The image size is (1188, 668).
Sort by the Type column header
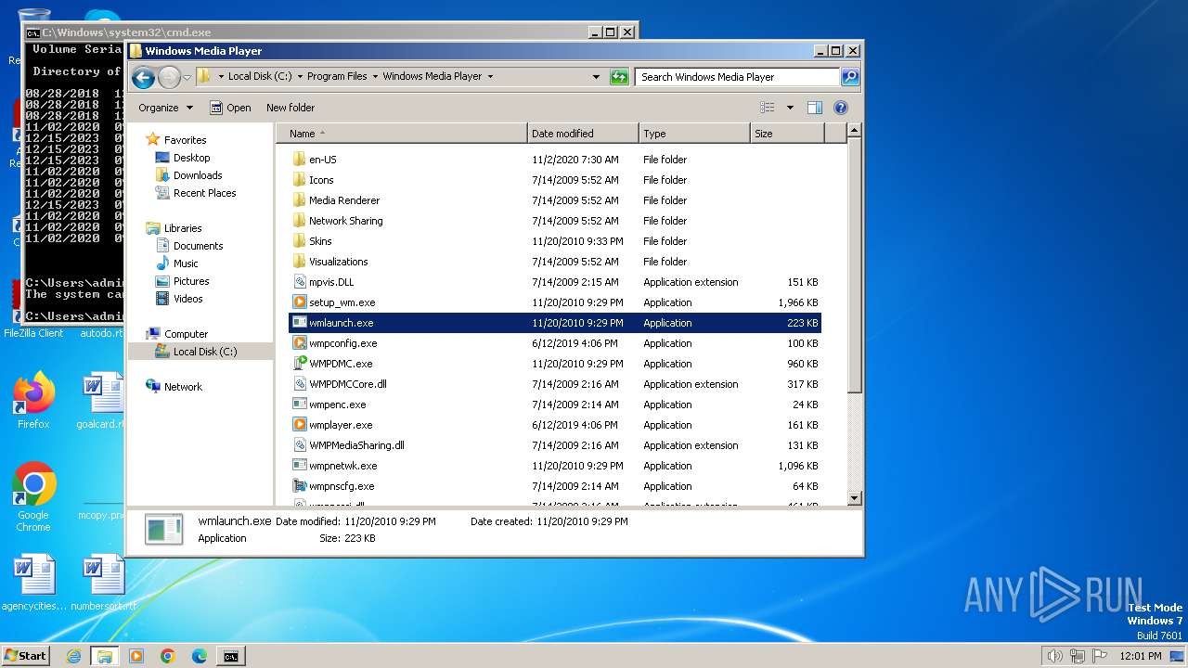tap(694, 134)
